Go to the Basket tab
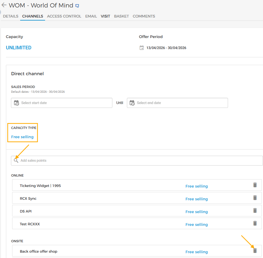The image size is (263, 258). point(121,16)
